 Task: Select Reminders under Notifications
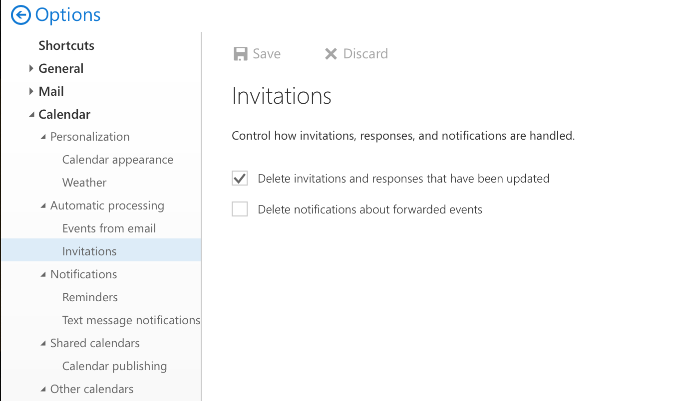tap(90, 297)
